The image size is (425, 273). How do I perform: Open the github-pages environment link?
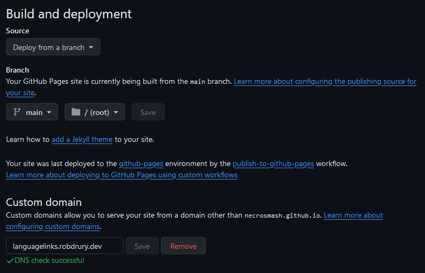(x=141, y=163)
